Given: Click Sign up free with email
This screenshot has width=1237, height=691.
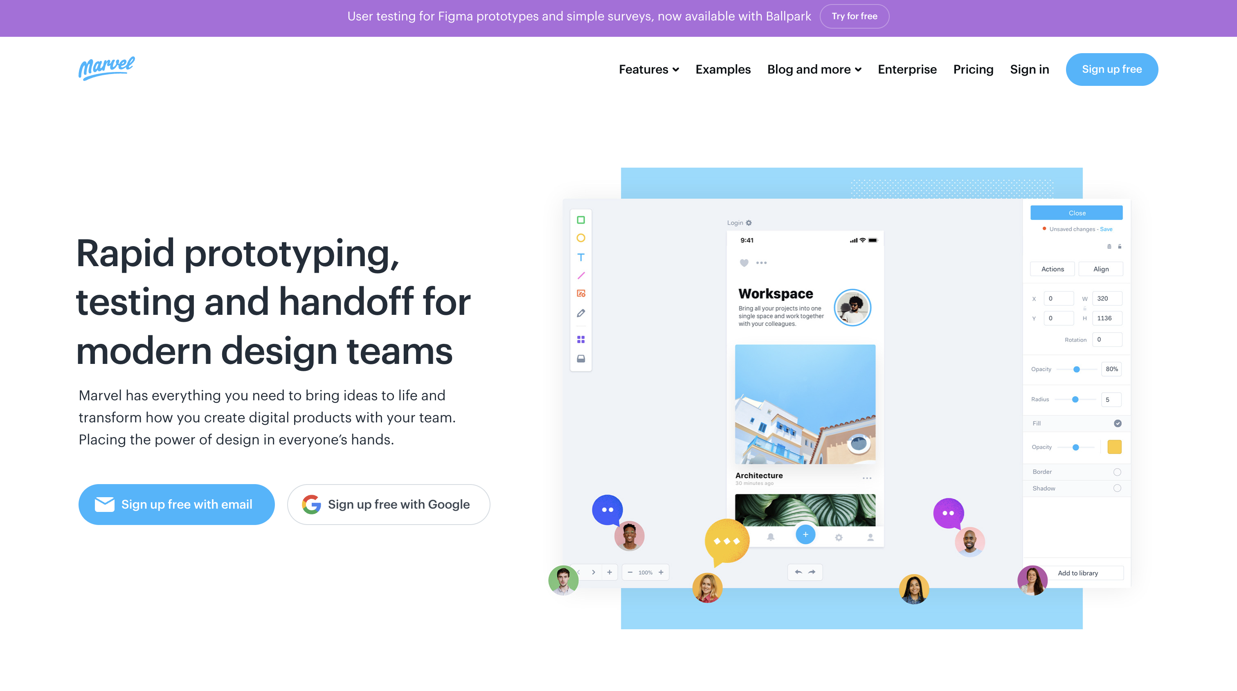Looking at the screenshot, I should (176, 504).
